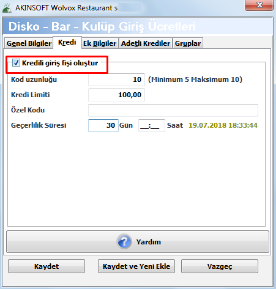The image size is (276, 289).
Task: Close the dialog with the X button
Action: click(259, 5)
